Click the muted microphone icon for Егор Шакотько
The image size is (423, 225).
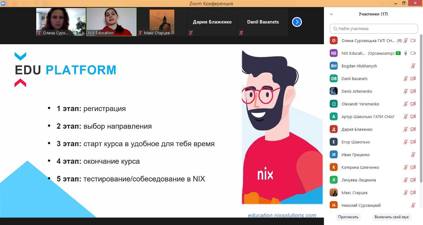pyautogui.click(x=405, y=142)
